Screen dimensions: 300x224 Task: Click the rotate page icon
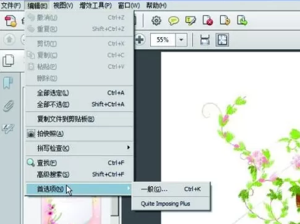tap(225, 20)
